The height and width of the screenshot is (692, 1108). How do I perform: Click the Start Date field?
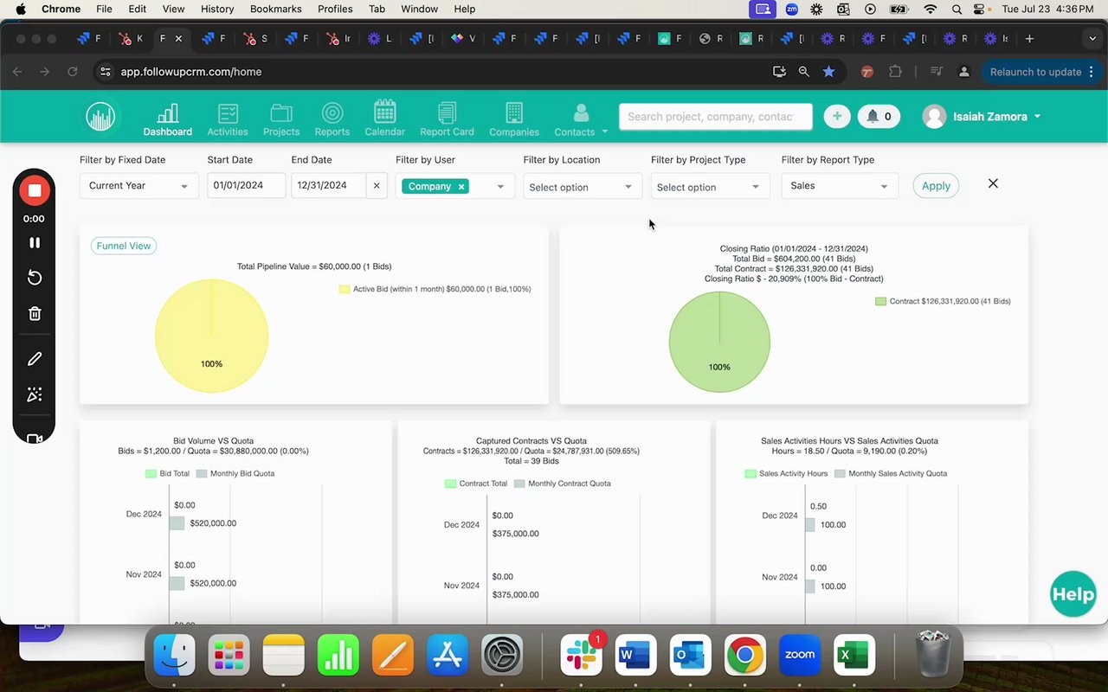pyautogui.click(x=247, y=185)
